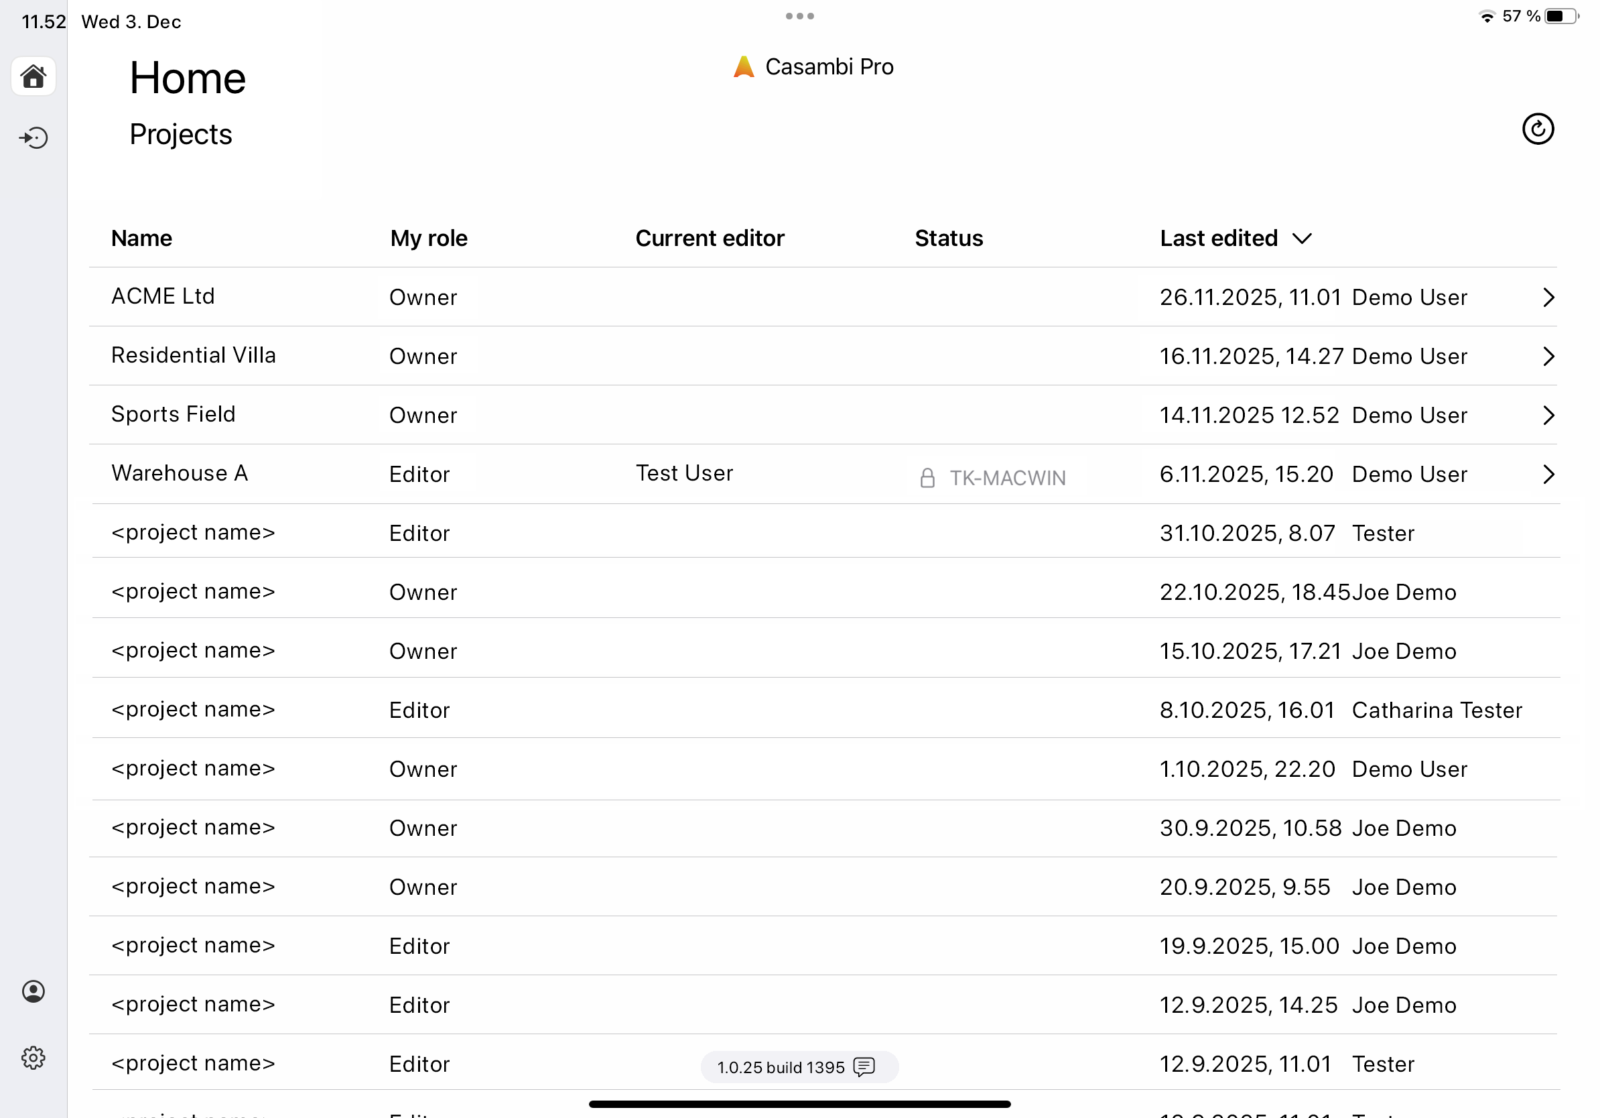This screenshot has width=1600, height=1118.
Task: Click the feedback speech bubble icon
Action: [864, 1066]
